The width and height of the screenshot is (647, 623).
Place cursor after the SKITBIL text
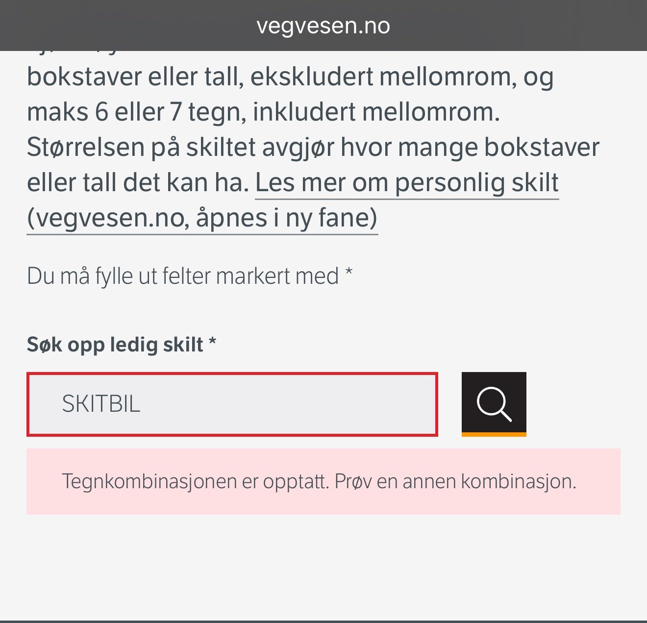(142, 404)
